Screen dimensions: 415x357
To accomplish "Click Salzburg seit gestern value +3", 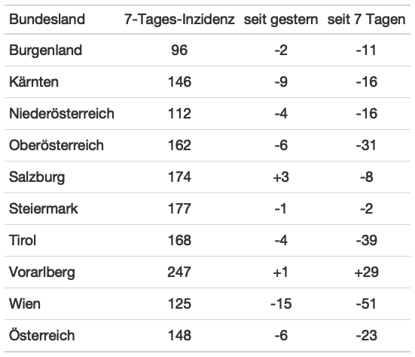I will (x=281, y=177).
